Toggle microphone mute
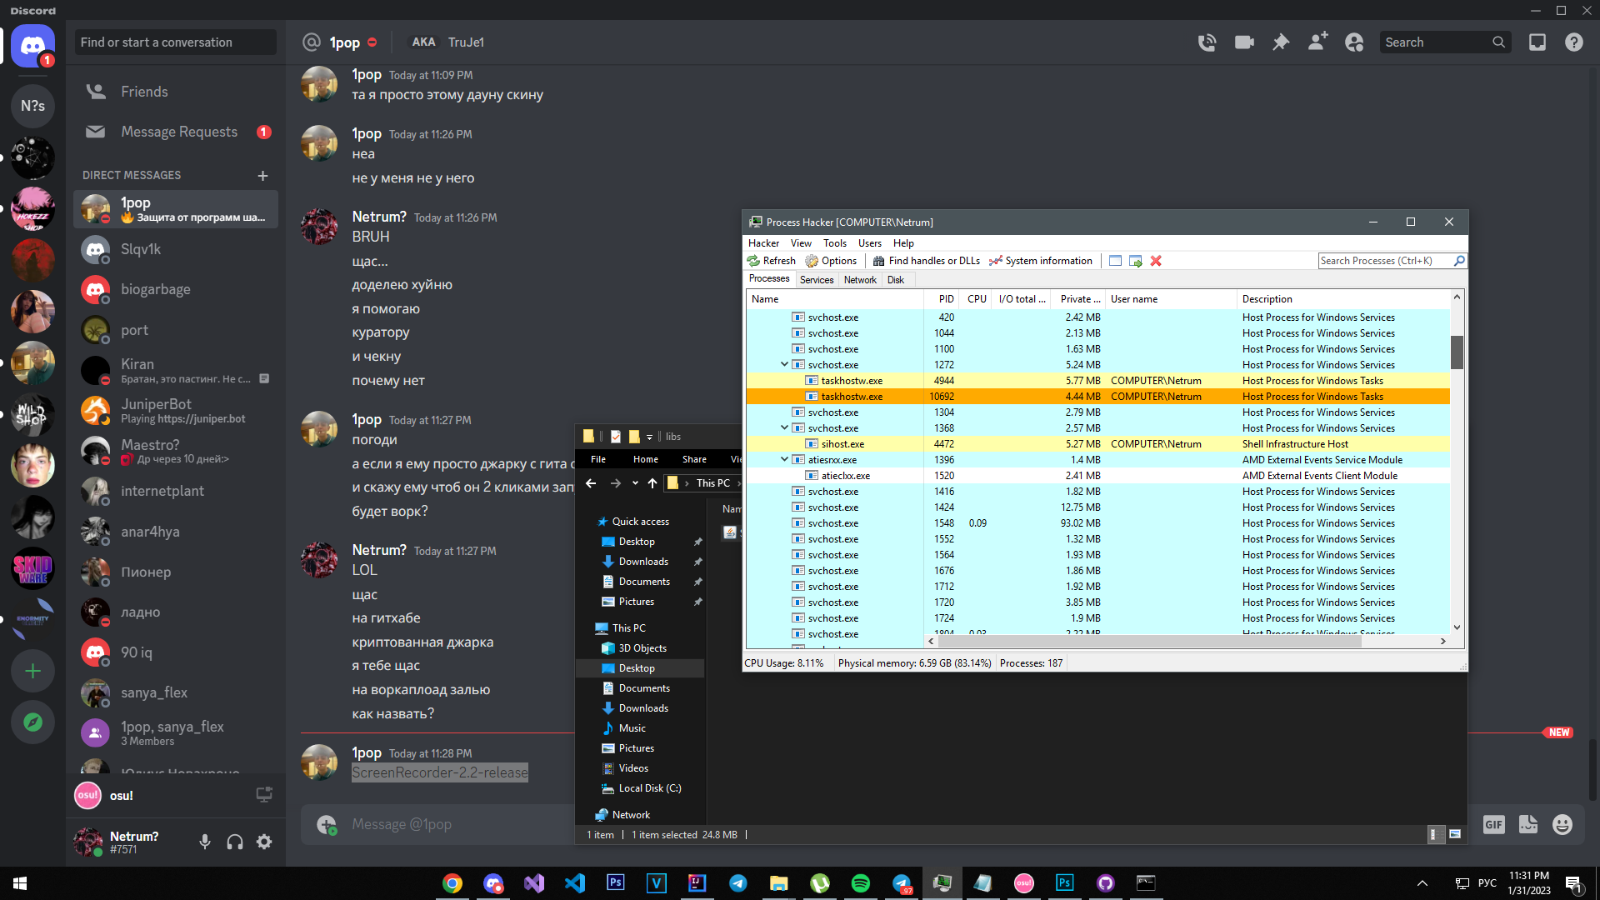 pos(205,842)
